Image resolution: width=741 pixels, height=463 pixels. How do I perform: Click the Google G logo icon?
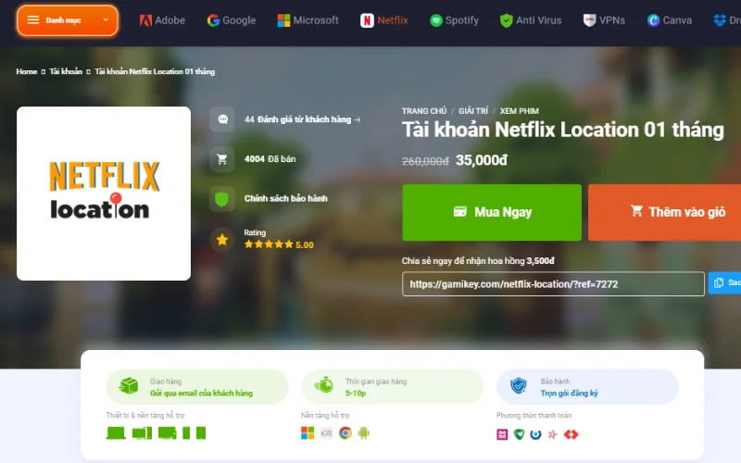point(214,20)
